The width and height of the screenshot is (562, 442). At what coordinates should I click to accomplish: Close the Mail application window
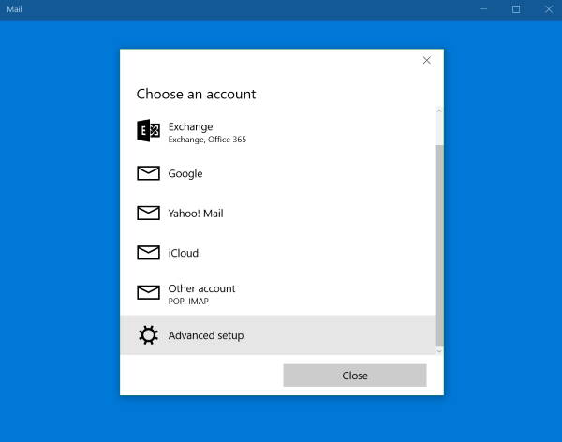549,9
